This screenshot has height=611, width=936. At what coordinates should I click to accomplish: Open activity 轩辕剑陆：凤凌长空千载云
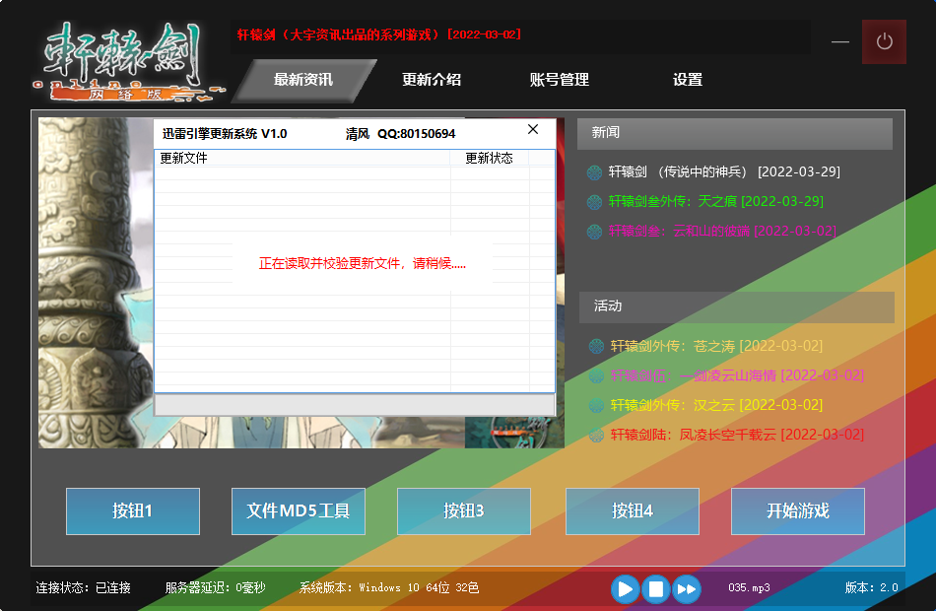click(737, 435)
